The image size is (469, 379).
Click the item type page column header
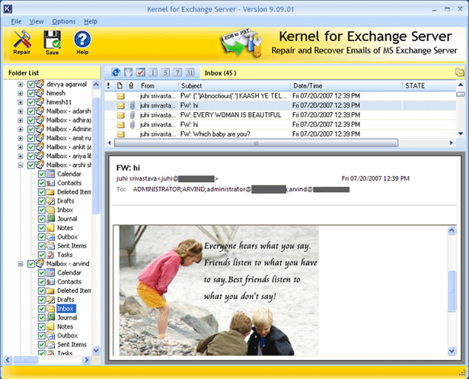click(120, 85)
